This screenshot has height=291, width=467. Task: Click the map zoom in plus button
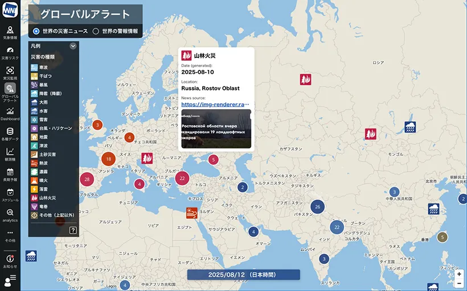coord(459,274)
